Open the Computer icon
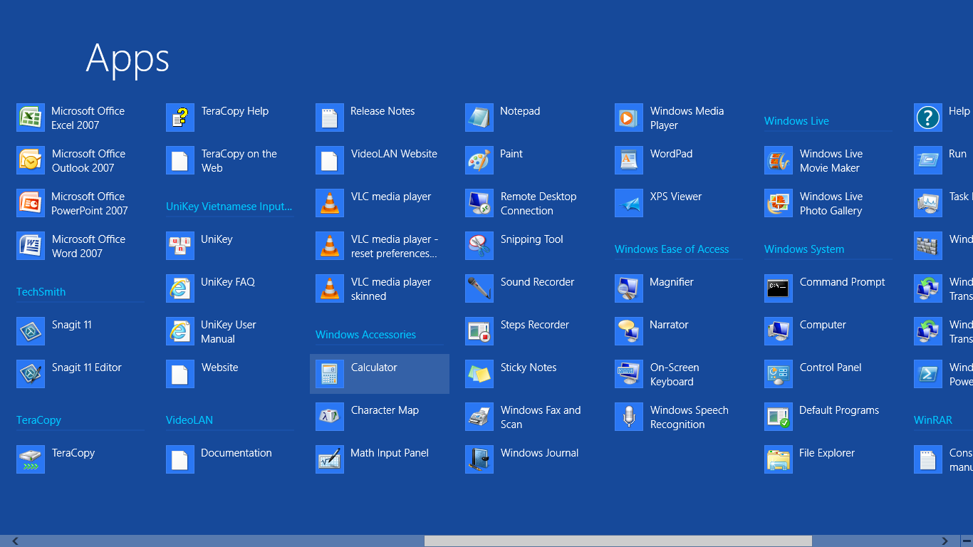This screenshot has height=547, width=973. click(779, 331)
